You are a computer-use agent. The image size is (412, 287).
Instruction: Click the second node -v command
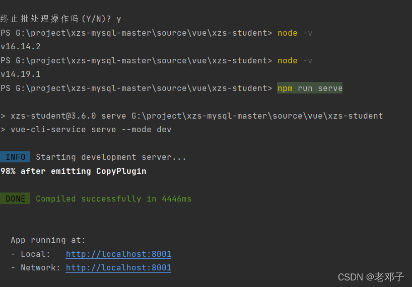coord(295,61)
